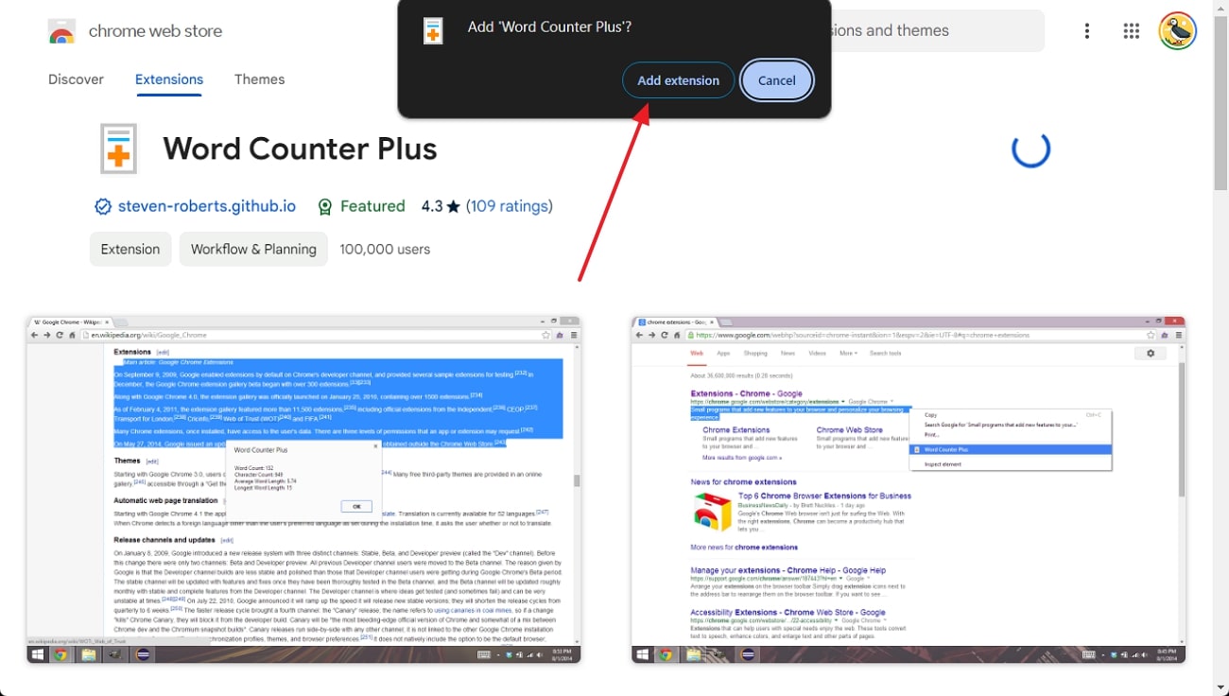The width and height of the screenshot is (1229, 696).
Task: Click the extension icon in the install dialog
Action: pos(433,30)
